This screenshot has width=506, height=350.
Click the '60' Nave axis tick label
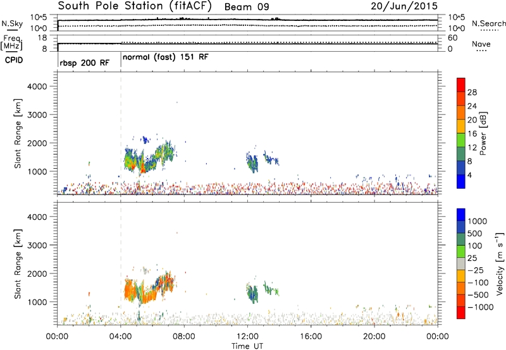pyautogui.click(x=452, y=38)
